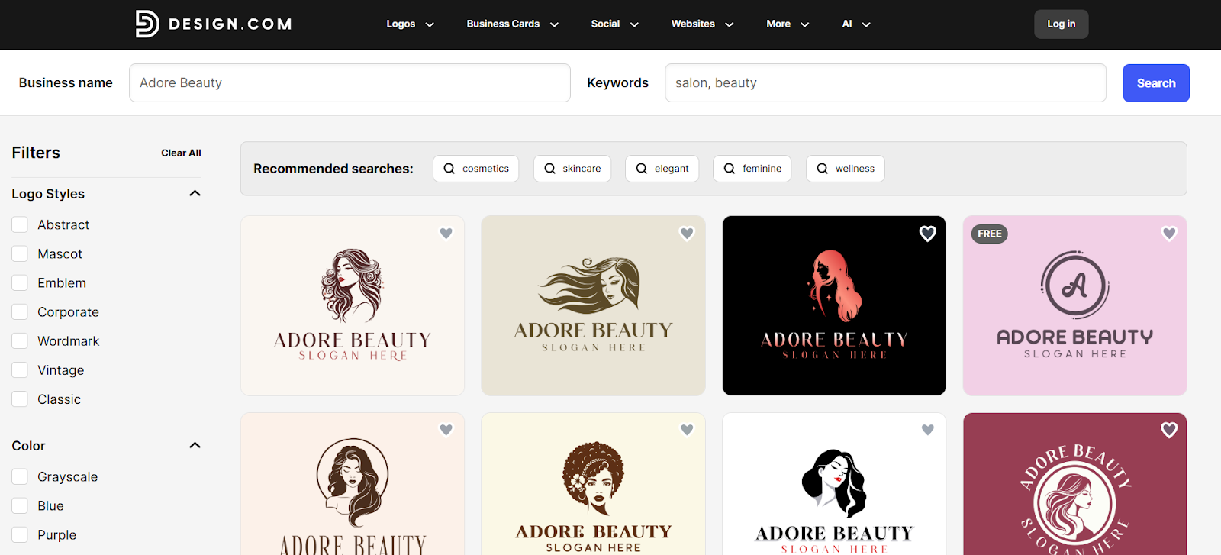Open the Business Cards navigation menu
Image resolution: width=1221 pixels, height=555 pixels.
coord(512,24)
